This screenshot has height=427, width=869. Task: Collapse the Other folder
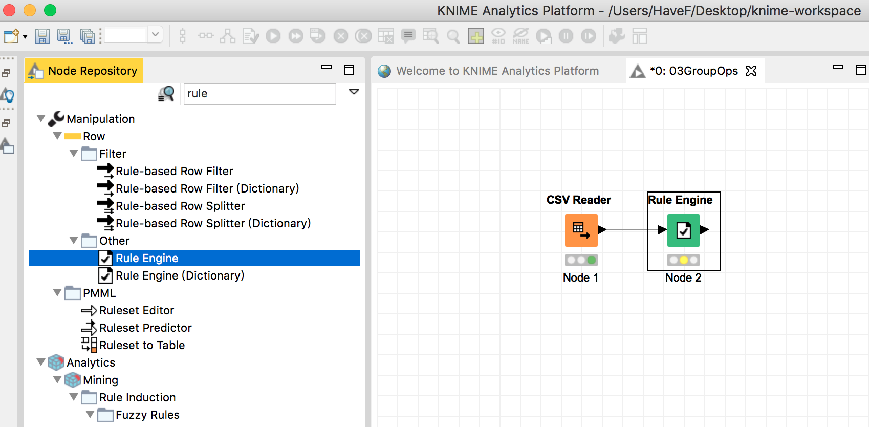[74, 240]
